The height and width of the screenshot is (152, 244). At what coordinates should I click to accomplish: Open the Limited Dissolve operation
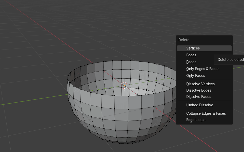[x=199, y=105]
